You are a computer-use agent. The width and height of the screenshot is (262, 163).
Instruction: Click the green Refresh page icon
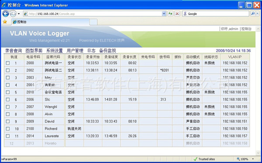click(x=170, y=14)
